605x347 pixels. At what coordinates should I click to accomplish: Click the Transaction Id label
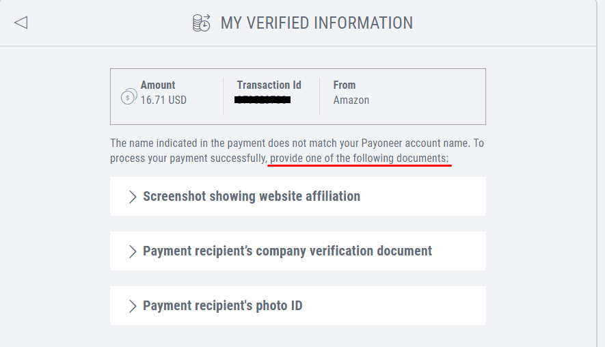pos(269,85)
